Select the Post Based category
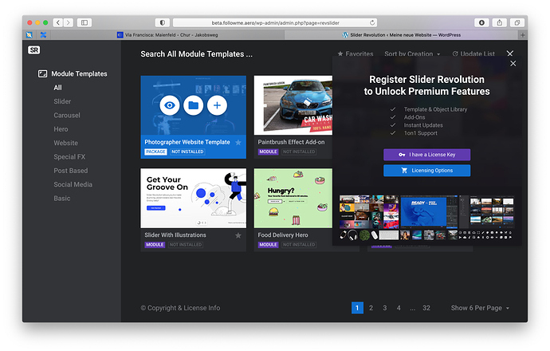 point(70,171)
